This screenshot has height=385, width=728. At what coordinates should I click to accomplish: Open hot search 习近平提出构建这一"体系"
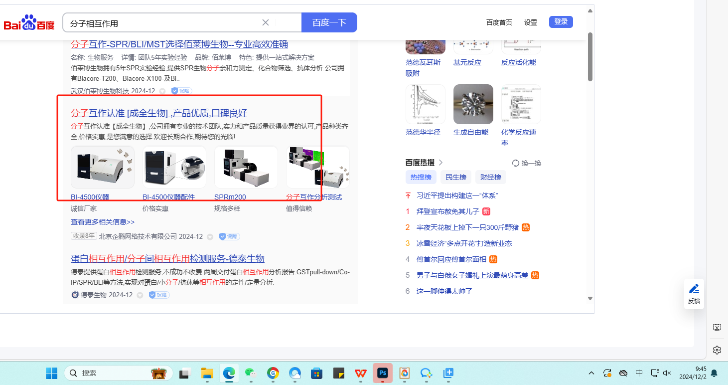(x=457, y=195)
